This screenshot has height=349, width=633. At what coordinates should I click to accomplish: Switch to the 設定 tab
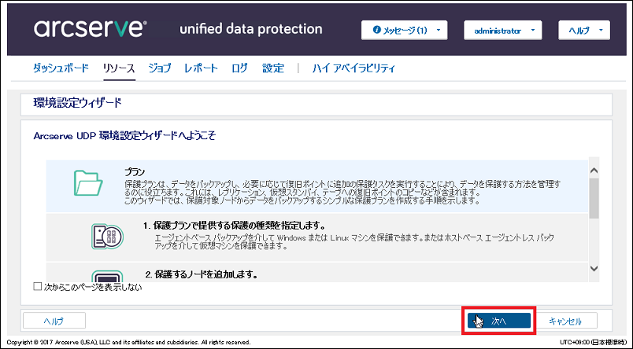point(273,68)
